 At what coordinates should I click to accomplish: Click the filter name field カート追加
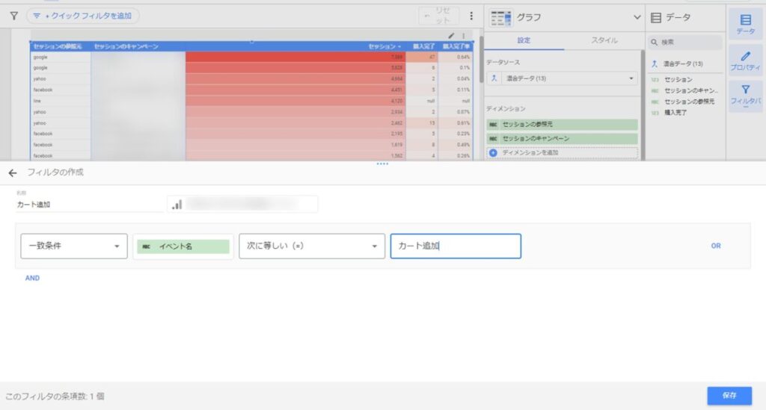(90, 205)
